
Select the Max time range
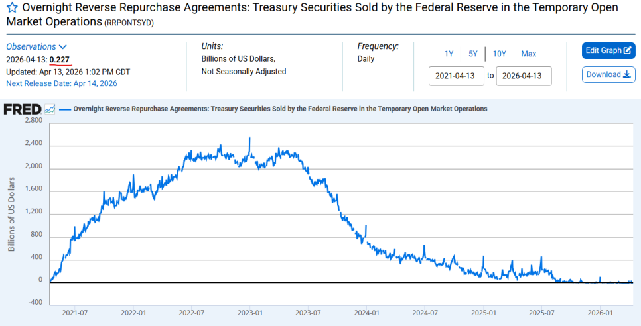pyautogui.click(x=529, y=54)
